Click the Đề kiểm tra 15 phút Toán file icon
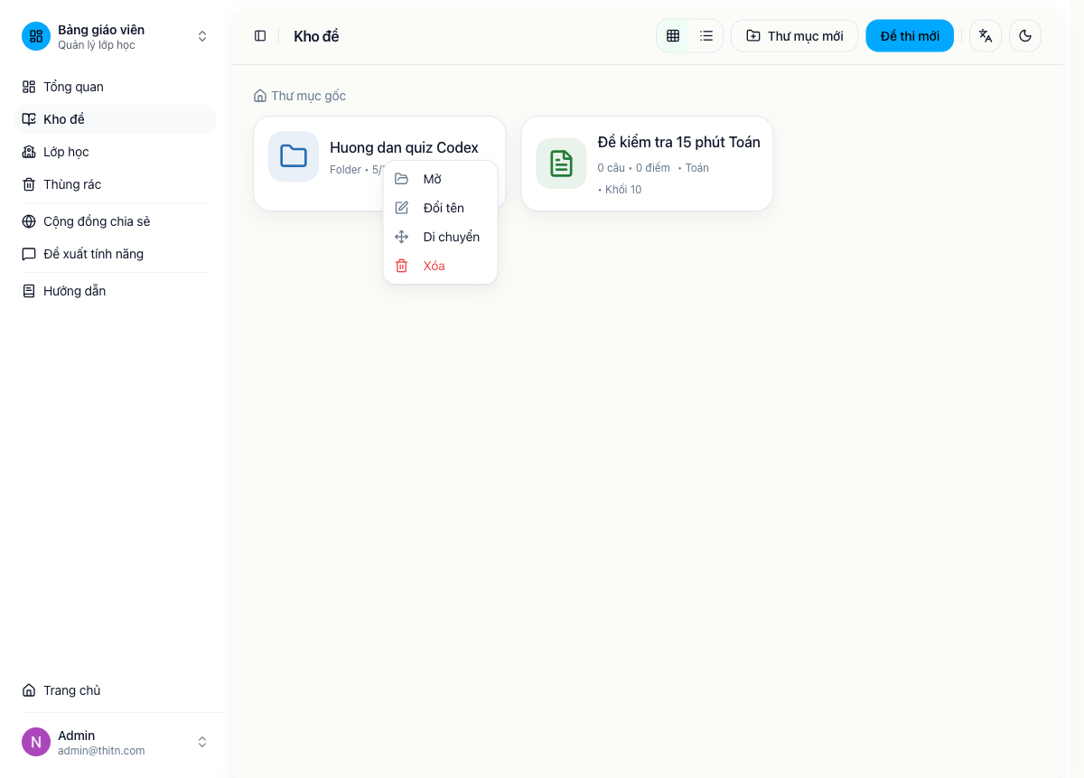The image size is (1084, 778). point(562,164)
